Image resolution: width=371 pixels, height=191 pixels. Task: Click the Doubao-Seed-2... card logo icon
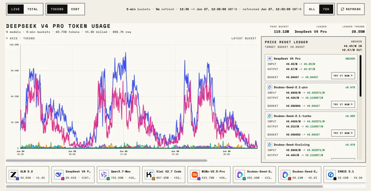click(240, 175)
